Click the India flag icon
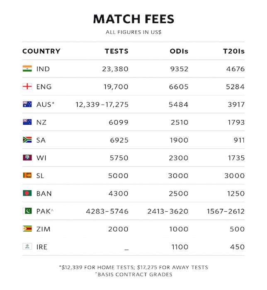Screen dimensions: 267x290 coord(27,69)
